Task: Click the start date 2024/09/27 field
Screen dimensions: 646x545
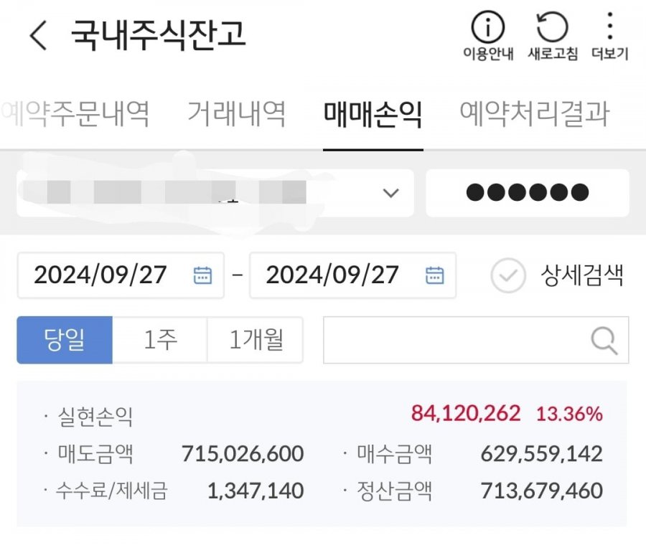Action: (x=100, y=275)
